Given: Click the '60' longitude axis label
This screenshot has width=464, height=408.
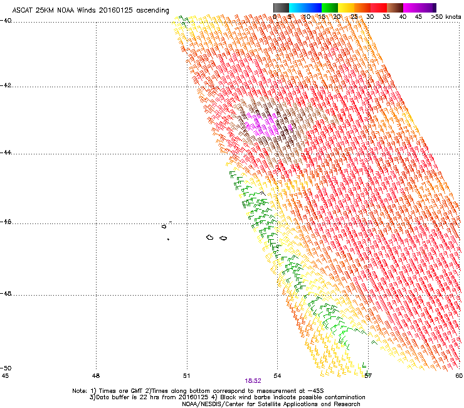Looking at the screenshot, I should point(459,376).
